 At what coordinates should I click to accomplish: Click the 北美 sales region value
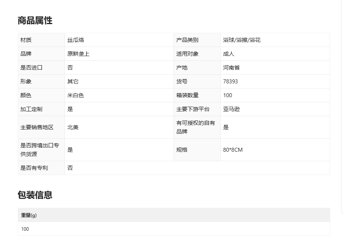(73, 127)
